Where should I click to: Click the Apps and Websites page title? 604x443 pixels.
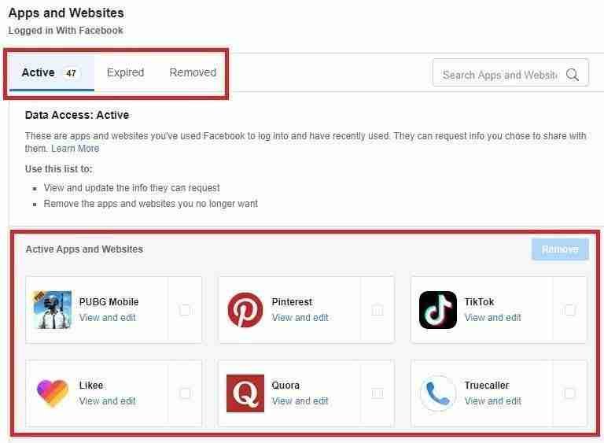click(x=66, y=13)
